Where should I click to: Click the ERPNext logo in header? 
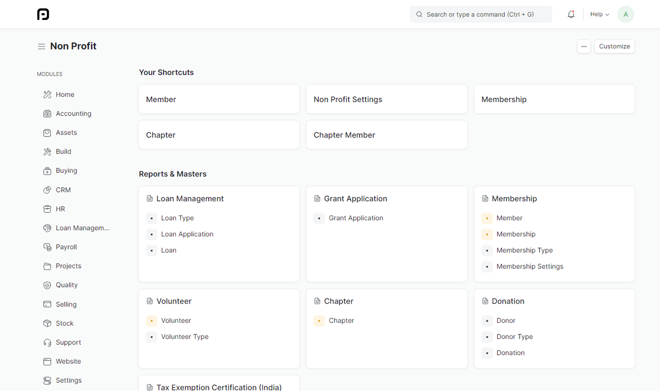(x=43, y=14)
